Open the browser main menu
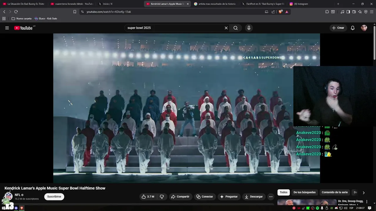Viewport: 376px width, 211px height. click(x=372, y=12)
